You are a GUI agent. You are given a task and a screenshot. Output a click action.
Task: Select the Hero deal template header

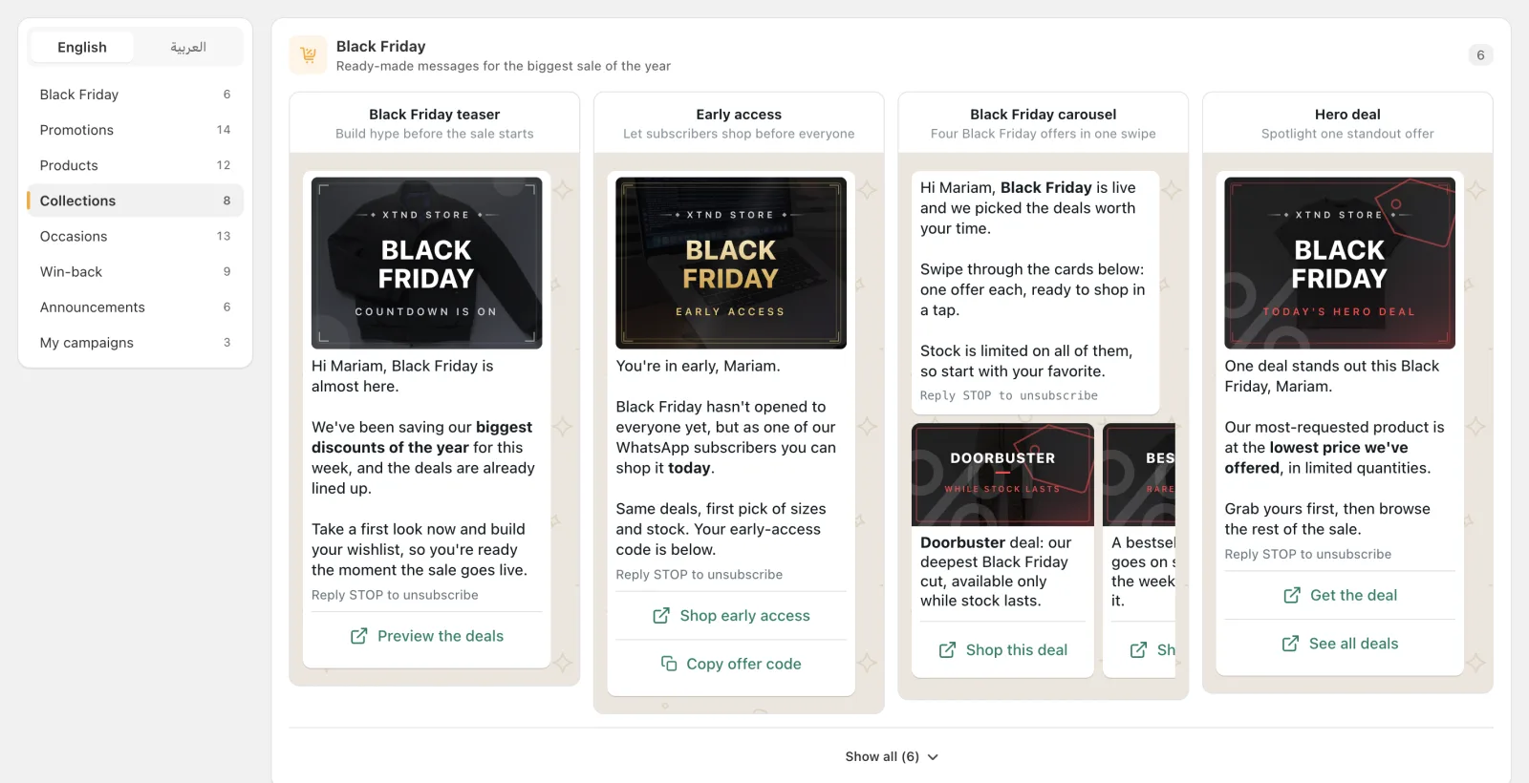tap(1347, 123)
